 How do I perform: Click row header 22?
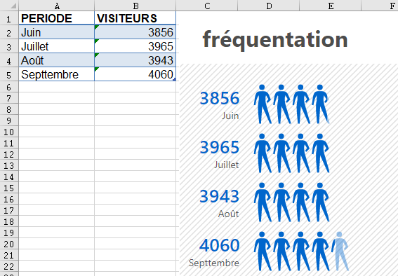click(x=9, y=266)
